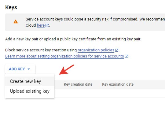Click the orange warning triangle icon
This screenshot has width=165, height=119.
coord(16,21)
